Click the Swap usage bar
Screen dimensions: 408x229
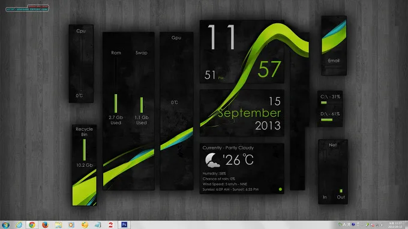[x=142, y=105]
